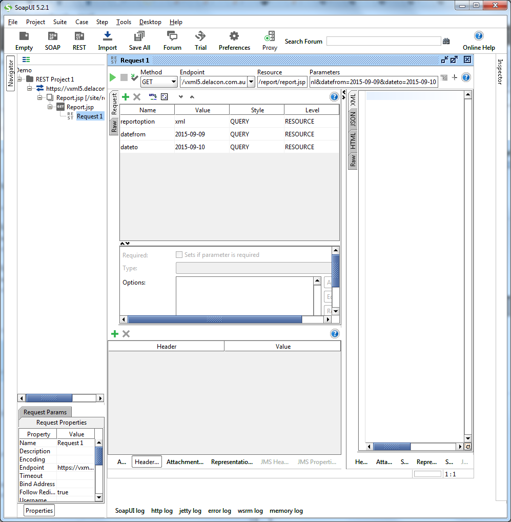This screenshot has width=511, height=522.
Task: Click the Empty project toolbar icon
Action: [24, 36]
